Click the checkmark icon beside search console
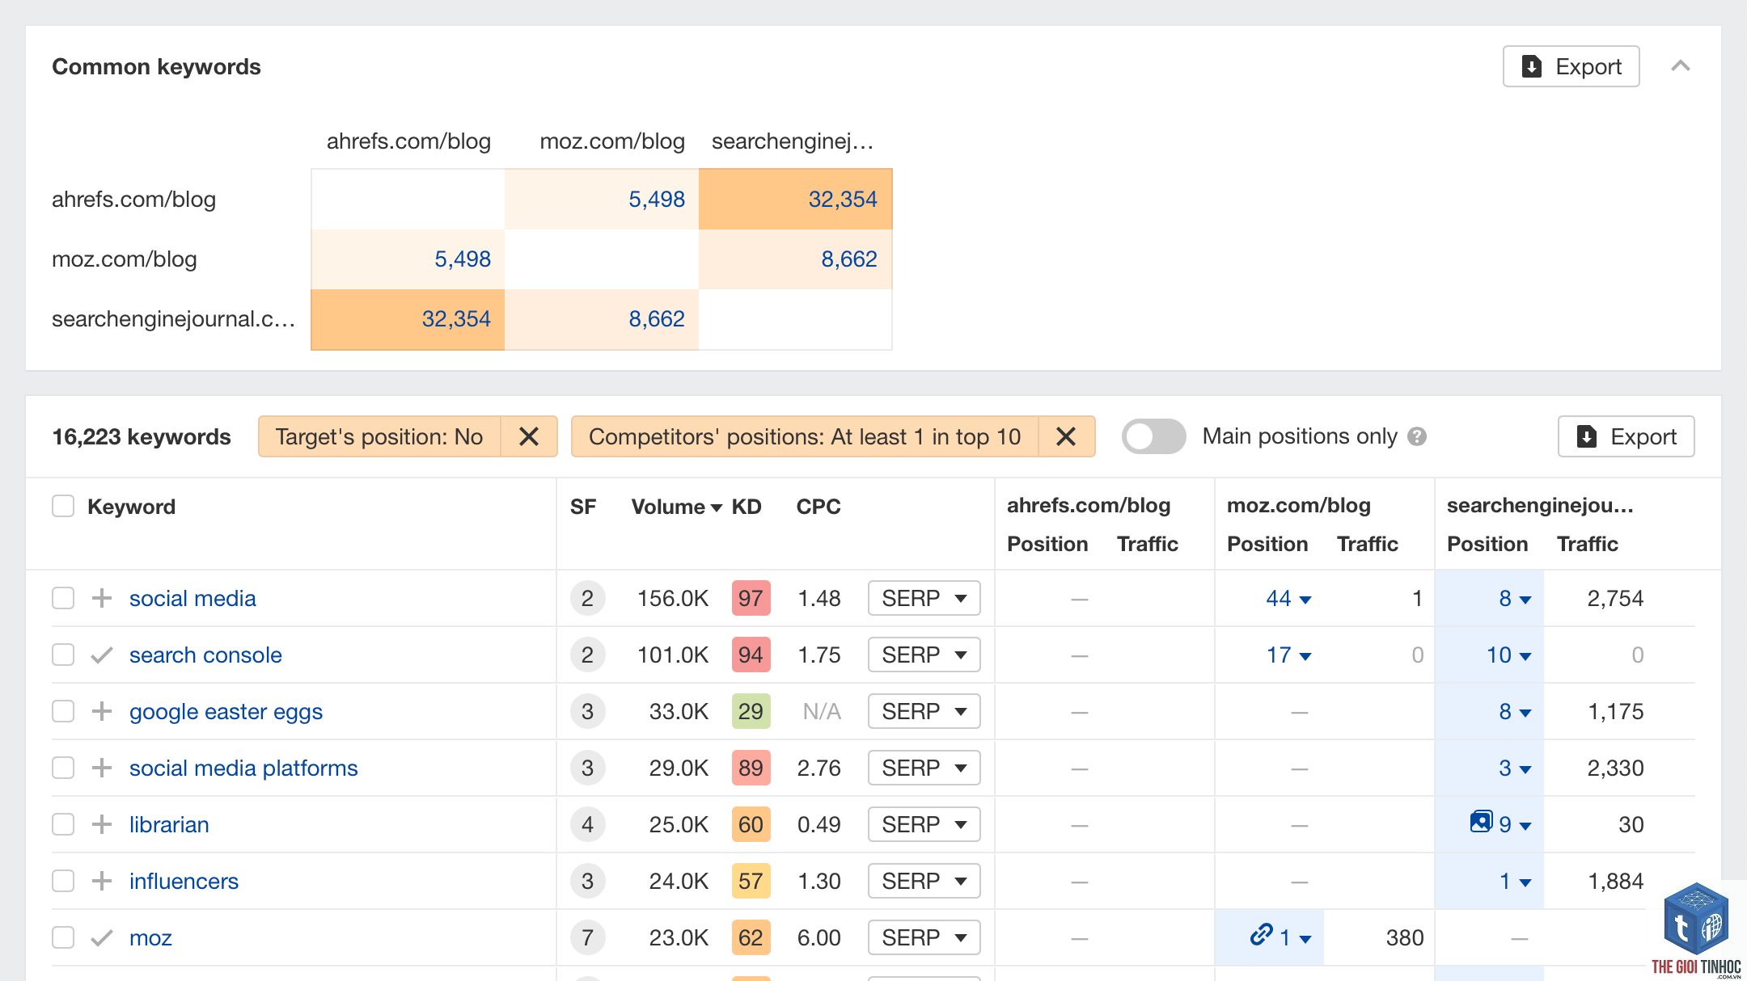 (x=101, y=655)
